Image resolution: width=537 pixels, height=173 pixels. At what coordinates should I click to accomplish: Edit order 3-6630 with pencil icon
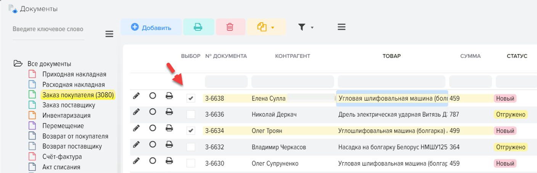tap(136, 161)
